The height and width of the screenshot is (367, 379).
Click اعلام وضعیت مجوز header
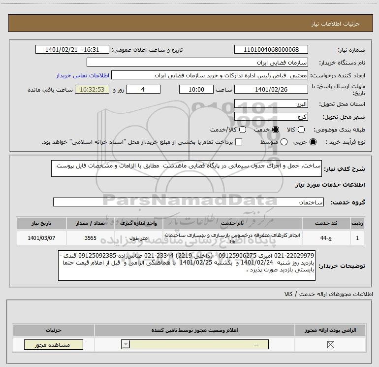click(x=194, y=330)
